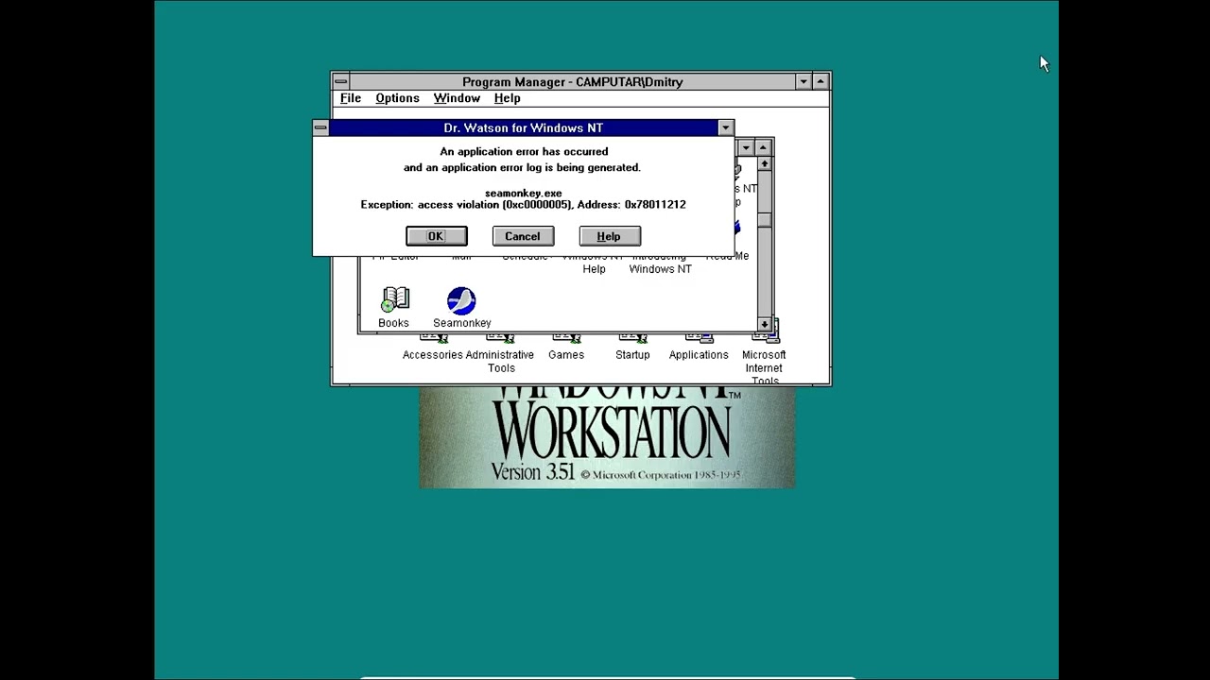This screenshot has width=1210, height=680.
Task: Click OK in the Dr. Watson dialog
Action: [436, 236]
